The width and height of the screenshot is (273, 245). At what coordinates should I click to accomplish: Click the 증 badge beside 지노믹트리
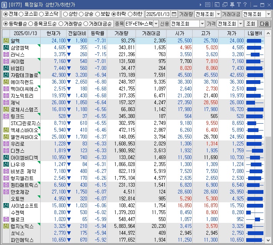[6, 96]
